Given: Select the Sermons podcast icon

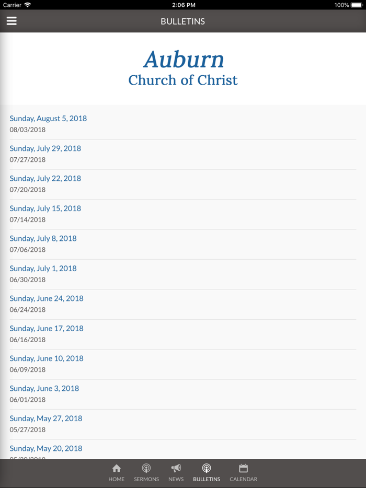Looking at the screenshot, I should point(146,468).
